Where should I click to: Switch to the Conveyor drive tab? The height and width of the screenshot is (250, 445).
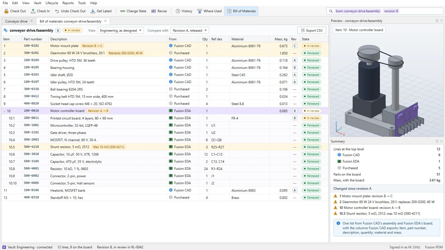(x=16, y=21)
